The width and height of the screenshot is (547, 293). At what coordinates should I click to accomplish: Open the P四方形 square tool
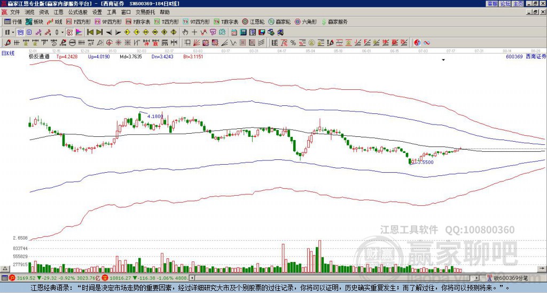click(79, 21)
